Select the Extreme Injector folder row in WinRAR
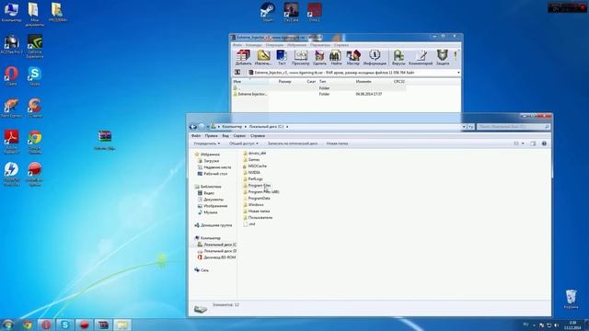589x331 pixels. point(318,94)
